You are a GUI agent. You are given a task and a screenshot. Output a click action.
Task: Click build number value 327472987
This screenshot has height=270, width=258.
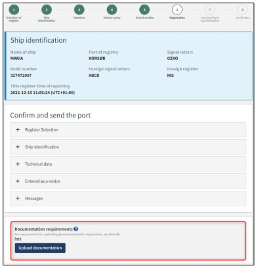tap(21, 76)
